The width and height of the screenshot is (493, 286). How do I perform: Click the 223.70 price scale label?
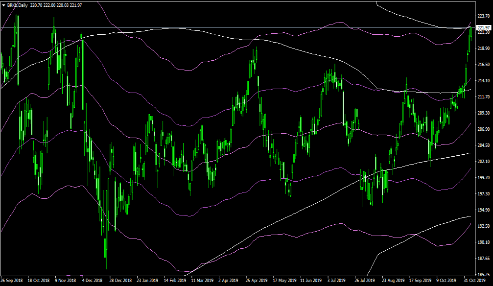(484, 16)
